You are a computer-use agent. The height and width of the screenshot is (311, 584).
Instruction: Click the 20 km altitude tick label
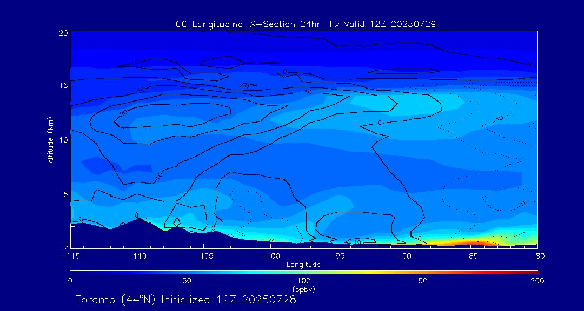click(64, 33)
